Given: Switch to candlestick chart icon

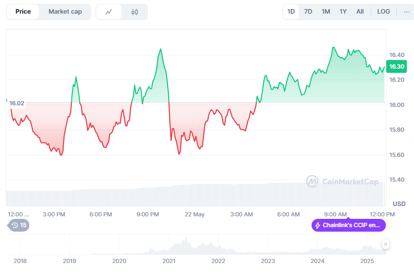Looking at the screenshot, I should [x=135, y=12].
